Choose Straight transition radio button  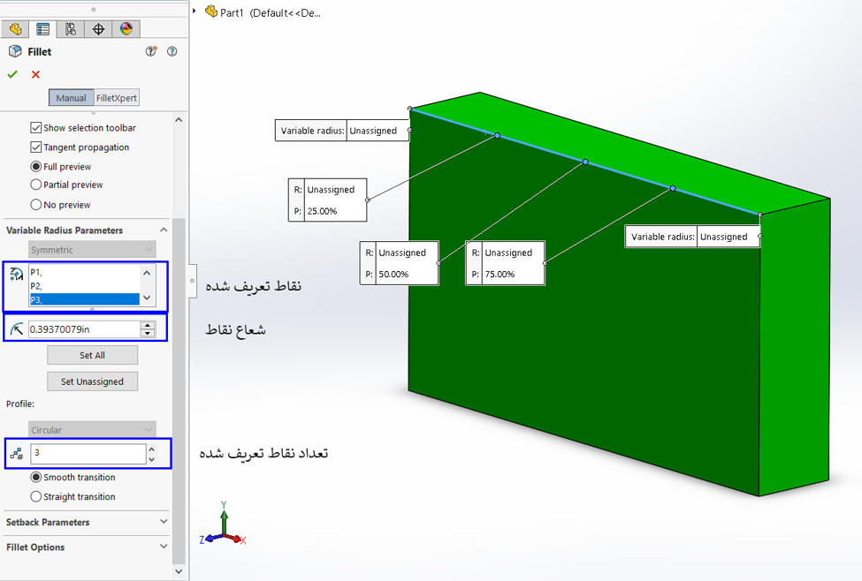click(x=36, y=497)
